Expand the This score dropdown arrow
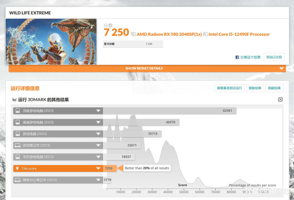This screenshot has height=200, width=294. tap(98, 169)
